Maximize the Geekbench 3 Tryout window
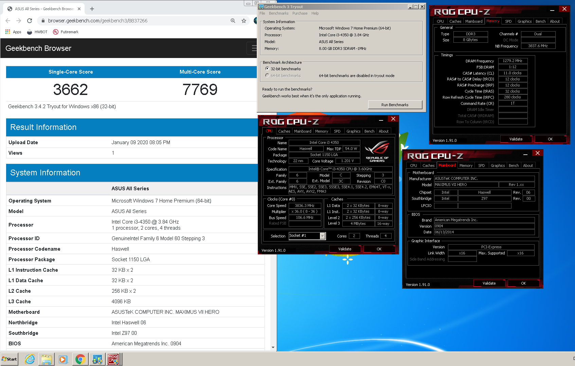Image resolution: width=575 pixels, height=366 pixels. tap(416, 6)
